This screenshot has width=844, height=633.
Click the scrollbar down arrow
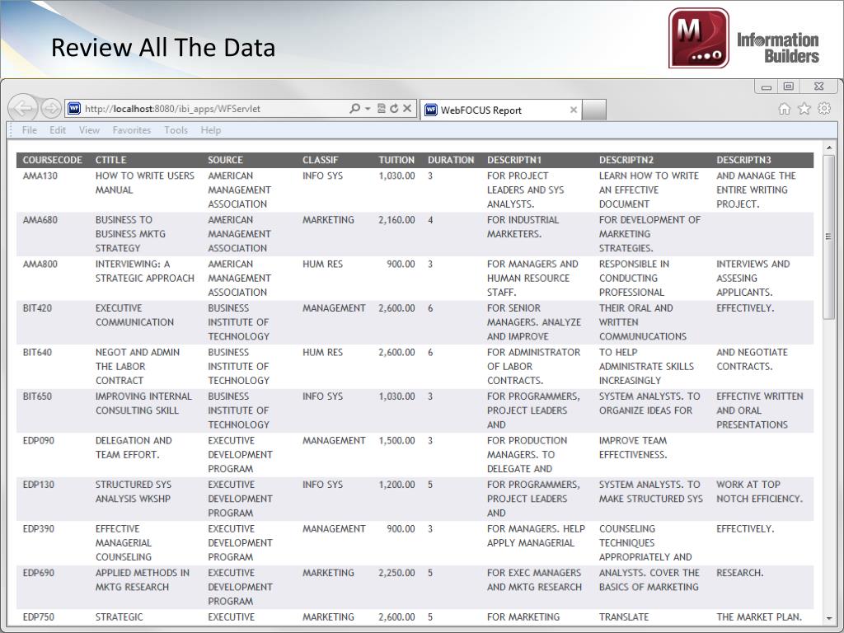pos(828,619)
